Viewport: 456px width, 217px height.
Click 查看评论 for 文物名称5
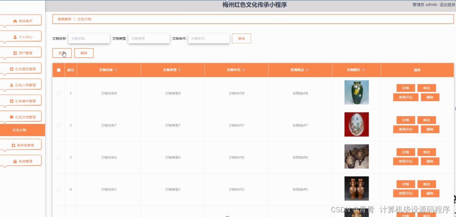click(406, 194)
